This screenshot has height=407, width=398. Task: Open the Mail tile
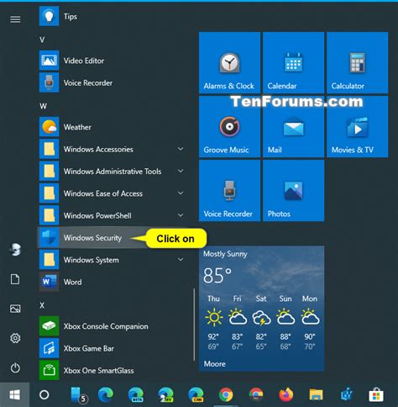(293, 126)
